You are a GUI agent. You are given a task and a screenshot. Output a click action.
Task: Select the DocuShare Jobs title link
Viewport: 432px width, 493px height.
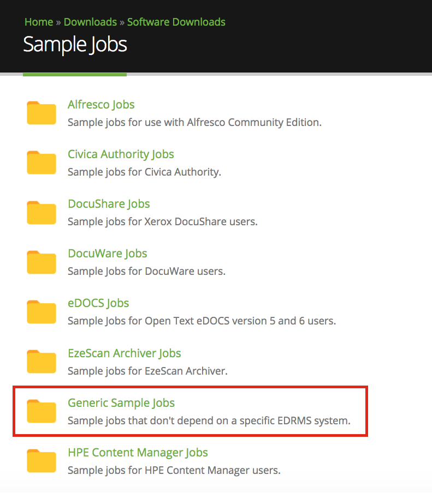(x=109, y=204)
